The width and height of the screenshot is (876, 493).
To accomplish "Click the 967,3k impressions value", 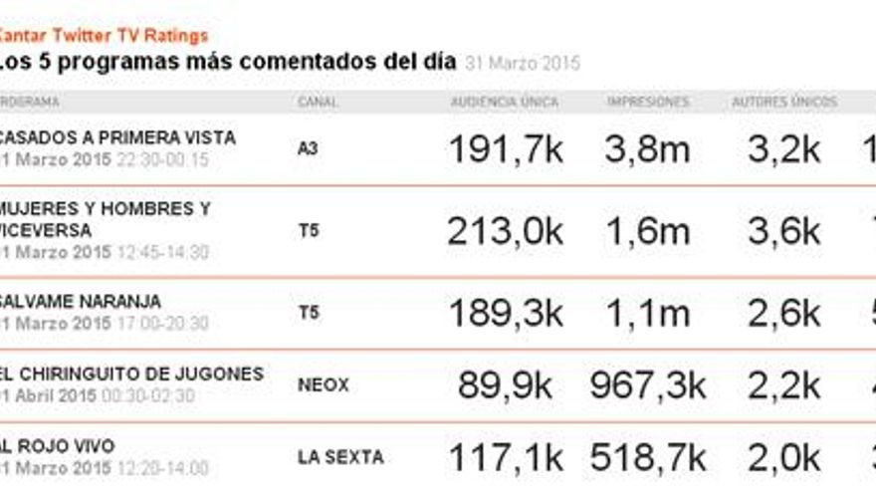I will tap(647, 385).
